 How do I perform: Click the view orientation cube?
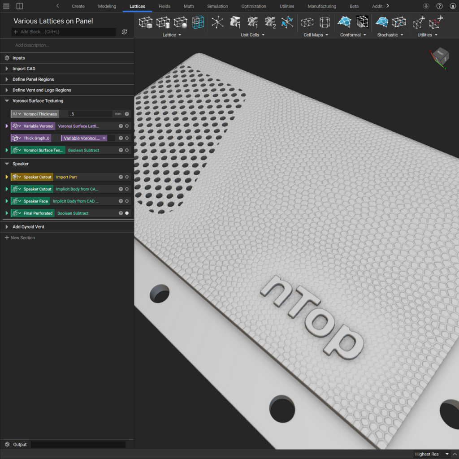(440, 56)
